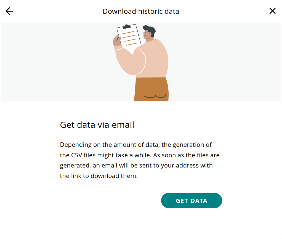The height and width of the screenshot is (239, 282).
Task: Select the left-pointing navigation arrow
Action: coord(9,11)
